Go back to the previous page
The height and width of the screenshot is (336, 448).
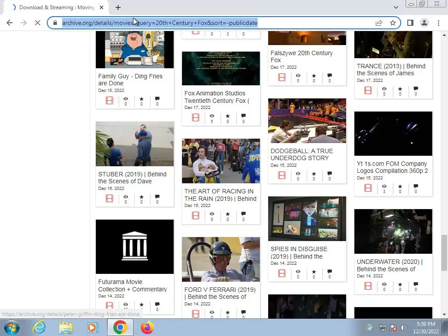click(10, 23)
